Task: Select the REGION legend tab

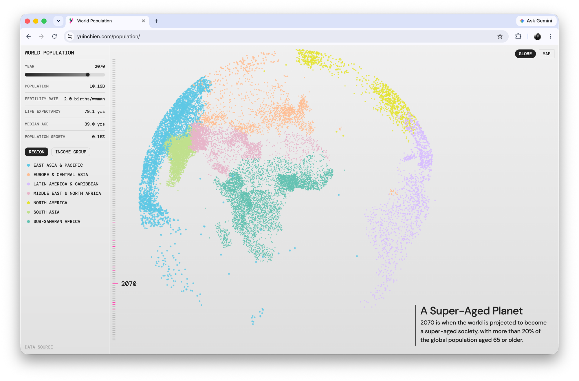Action: (x=36, y=152)
